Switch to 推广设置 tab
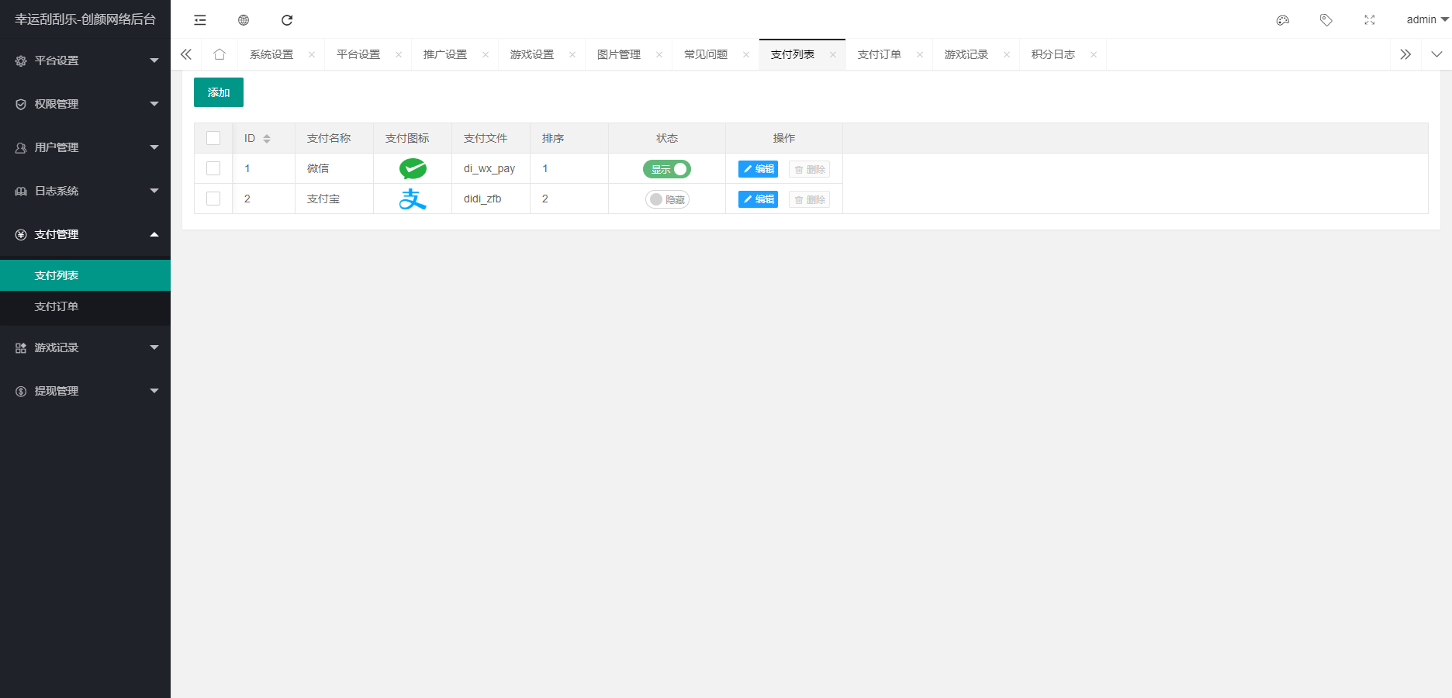The image size is (1452, 698). [445, 54]
